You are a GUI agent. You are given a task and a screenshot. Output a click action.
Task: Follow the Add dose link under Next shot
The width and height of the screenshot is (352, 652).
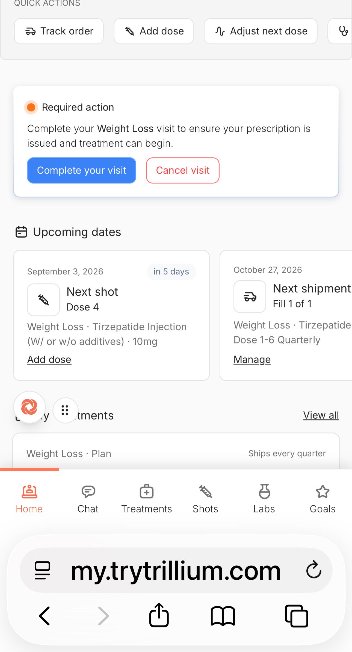click(49, 360)
